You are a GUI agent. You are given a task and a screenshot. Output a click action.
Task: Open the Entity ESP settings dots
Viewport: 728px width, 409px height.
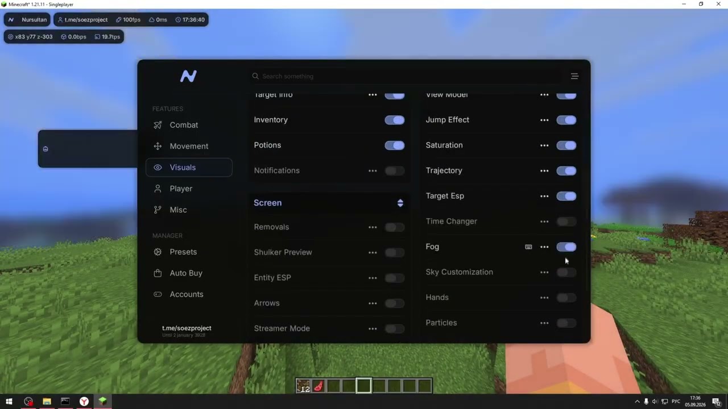(x=373, y=278)
